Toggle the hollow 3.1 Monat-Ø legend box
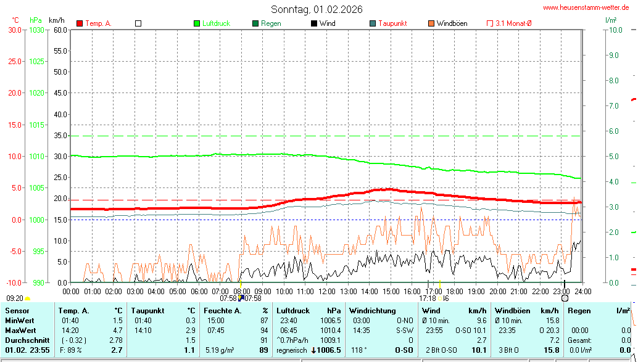The image size is (638, 362). (x=490, y=23)
